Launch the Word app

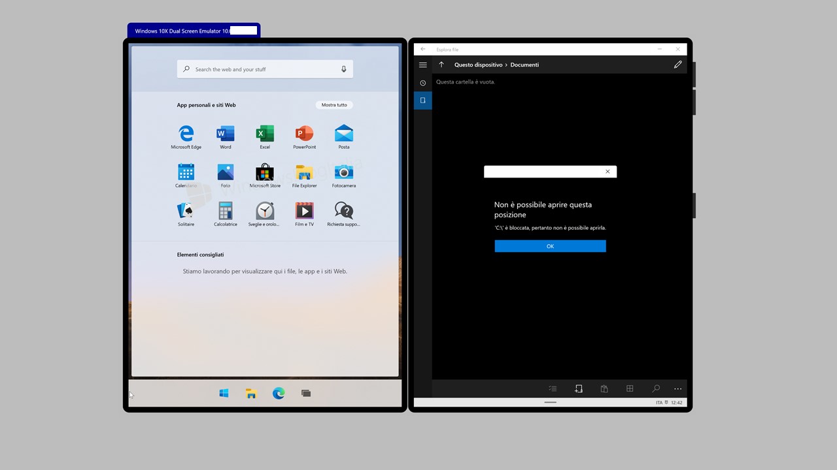tap(226, 138)
